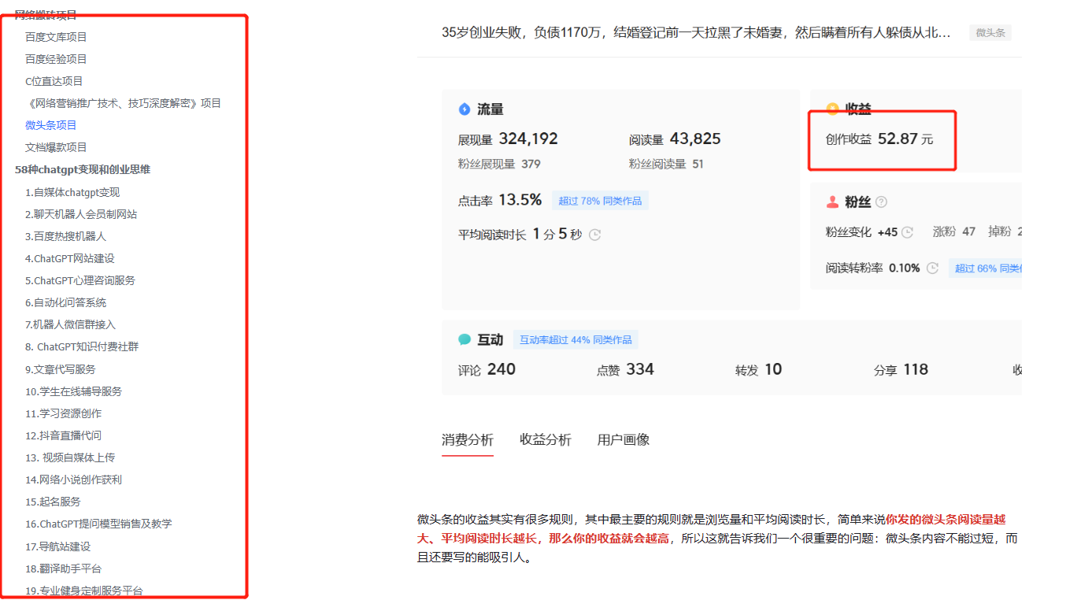Viewport: 1077px width, 600px height.
Task: Open 《网络营销推广技术、技巧深度解密》项目 link
Action: [123, 103]
